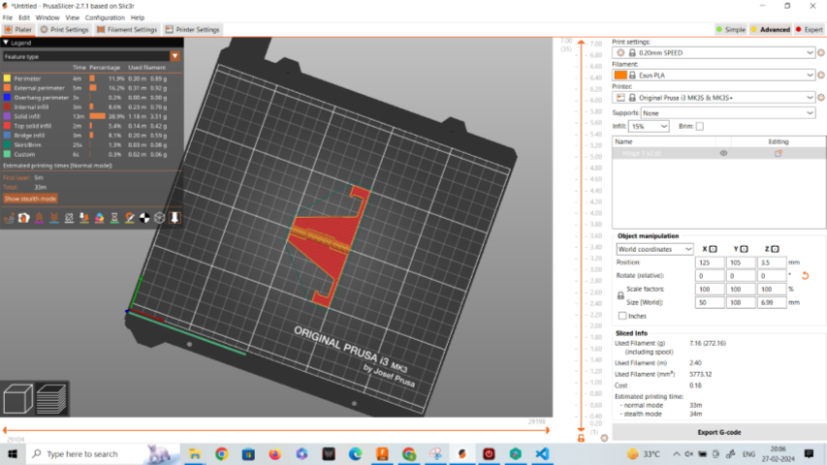Open printer settings gear next to Original Prusa
Image resolution: width=827 pixels, height=465 pixels.
(x=820, y=98)
